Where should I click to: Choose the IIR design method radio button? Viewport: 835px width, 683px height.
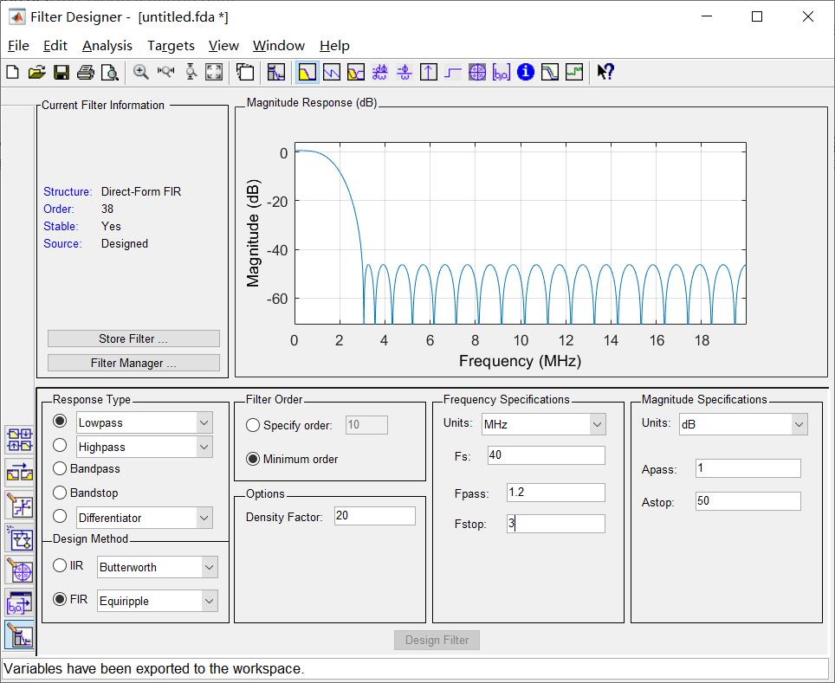60,565
